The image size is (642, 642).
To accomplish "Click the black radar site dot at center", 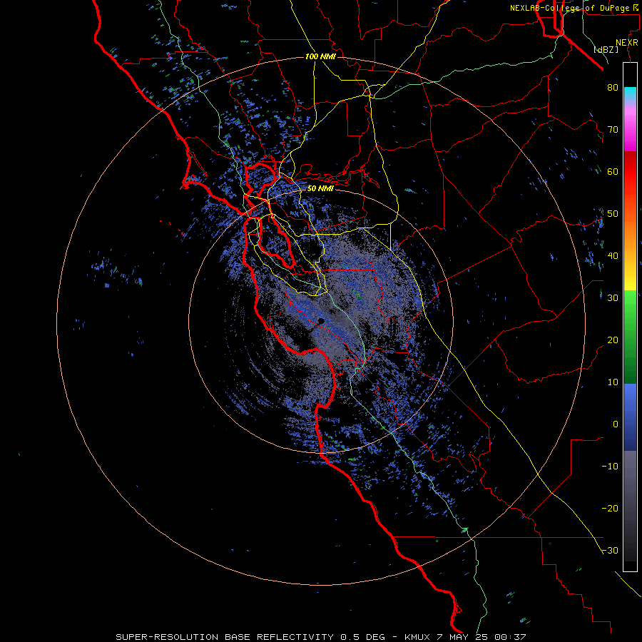I will pos(322,321).
